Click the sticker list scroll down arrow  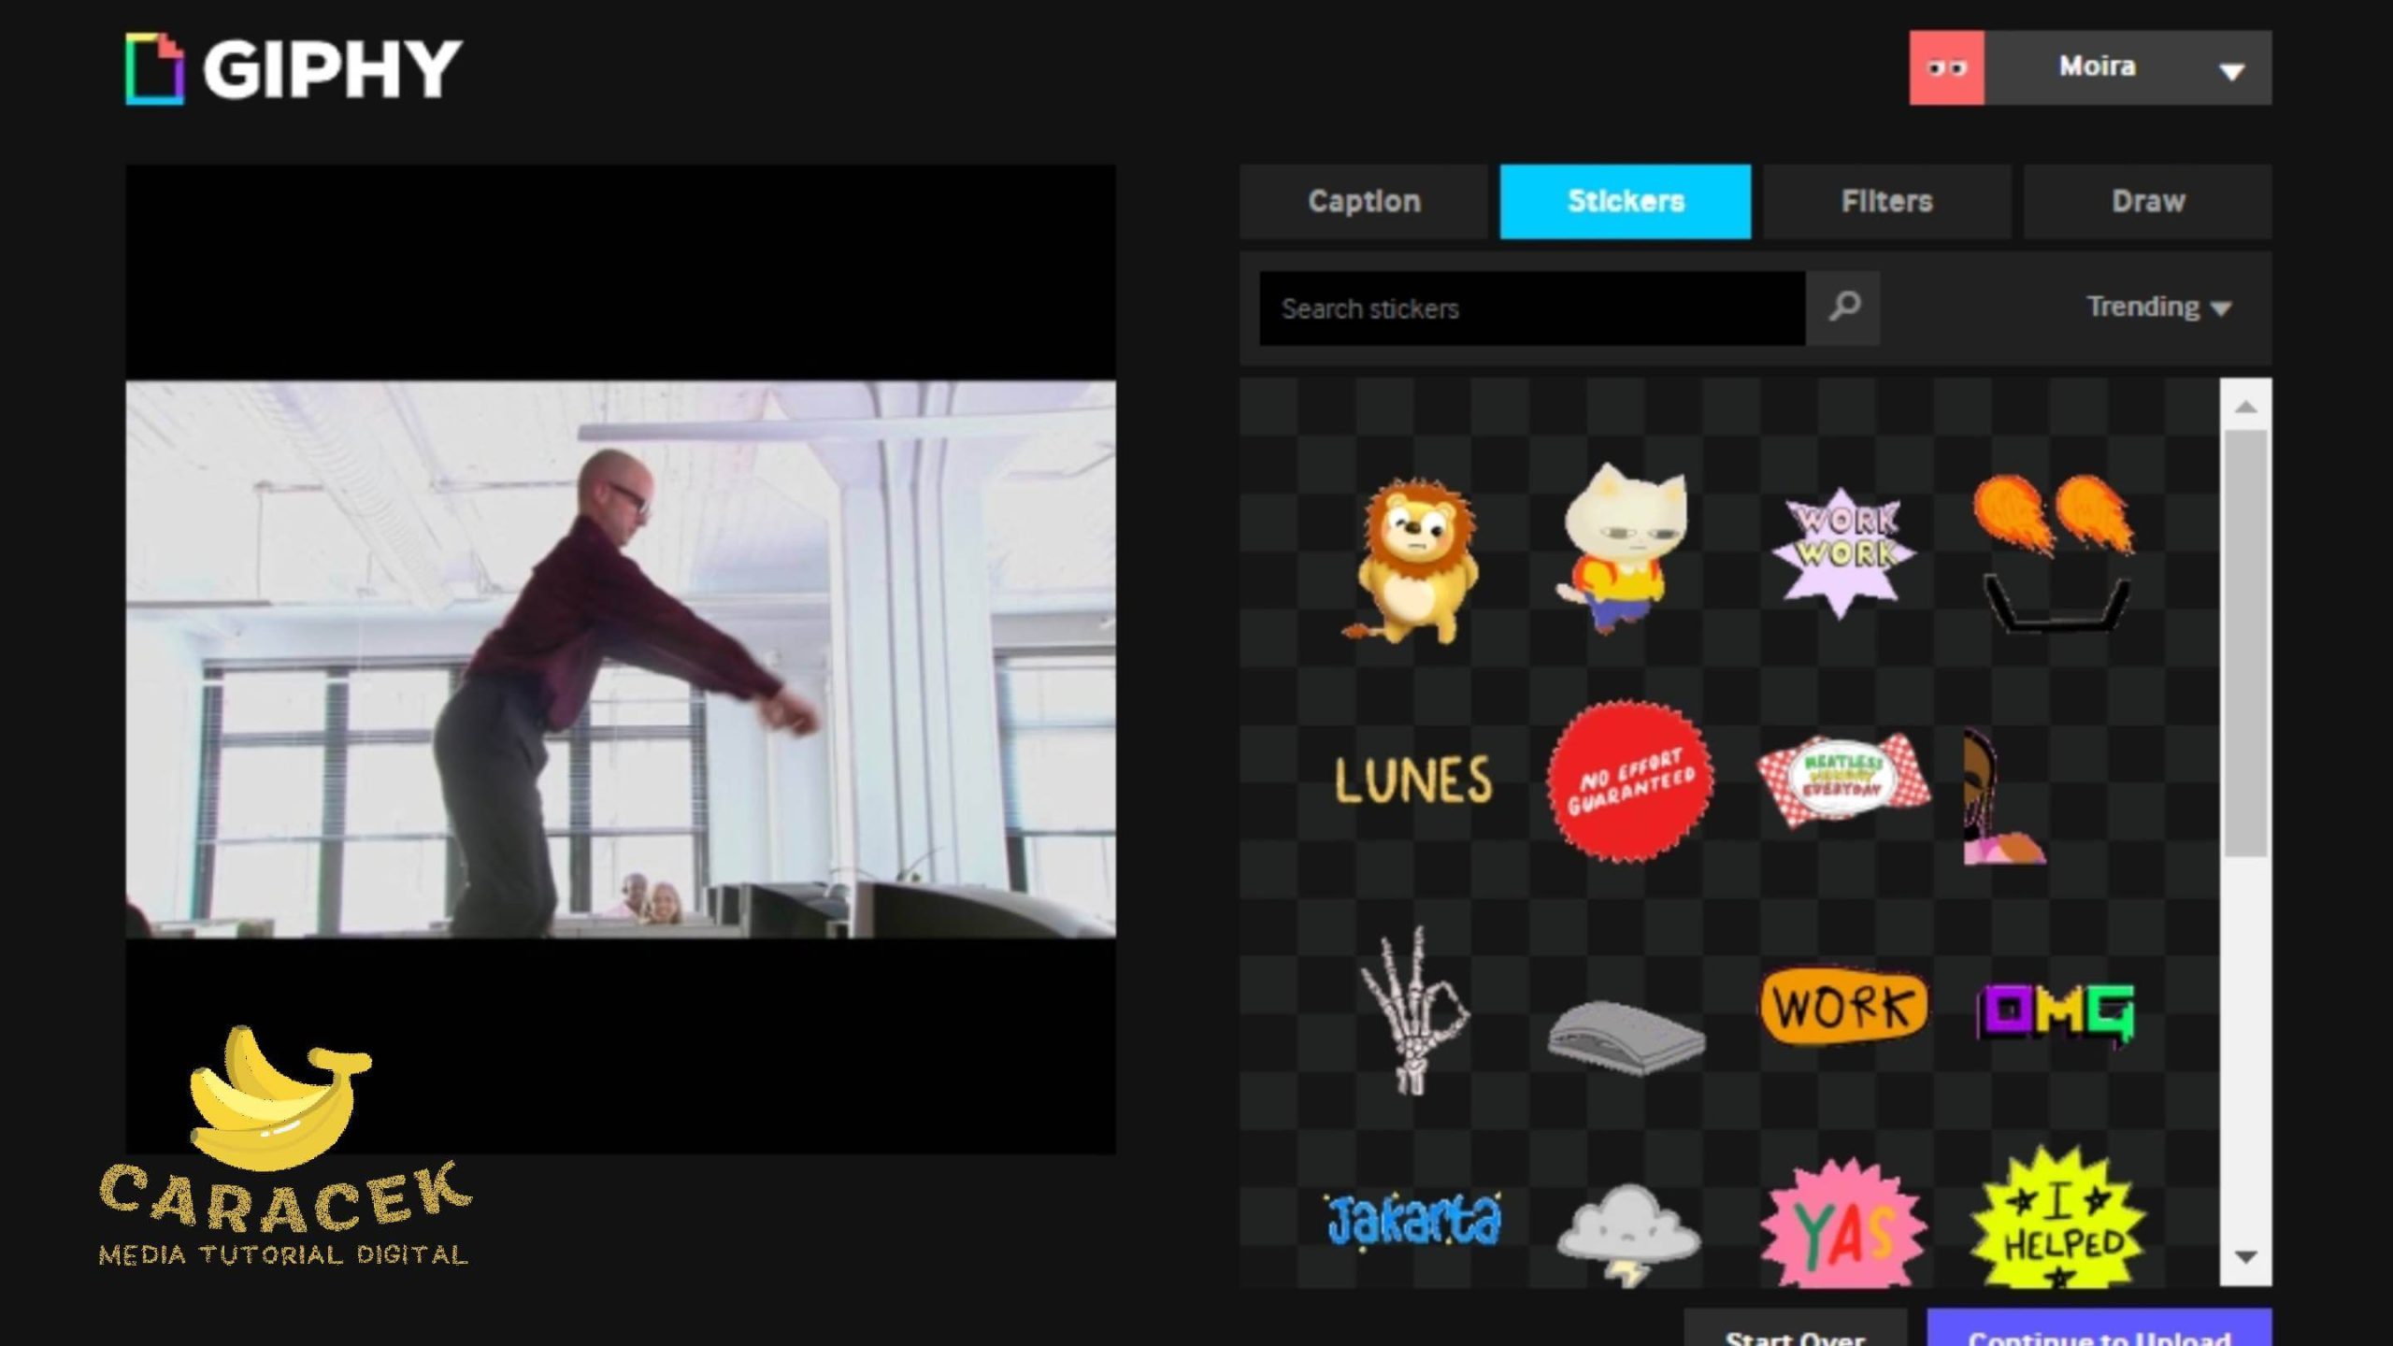2245,1257
